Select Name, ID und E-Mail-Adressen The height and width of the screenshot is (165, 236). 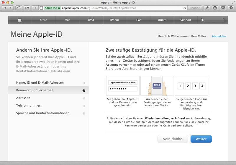(48, 83)
